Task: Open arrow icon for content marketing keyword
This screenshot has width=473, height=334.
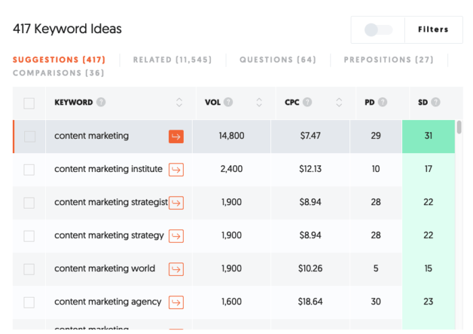Action: coord(176,136)
